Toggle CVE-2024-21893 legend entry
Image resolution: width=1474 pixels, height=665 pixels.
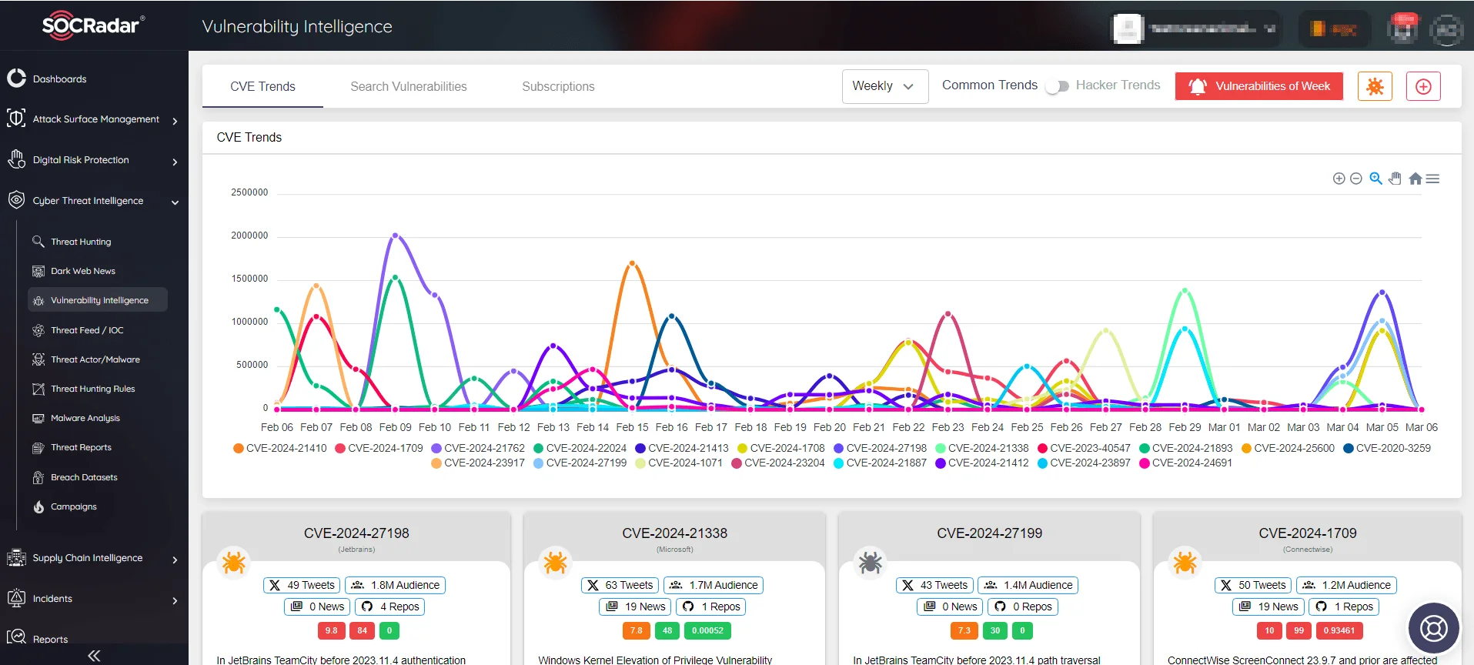click(1185, 448)
